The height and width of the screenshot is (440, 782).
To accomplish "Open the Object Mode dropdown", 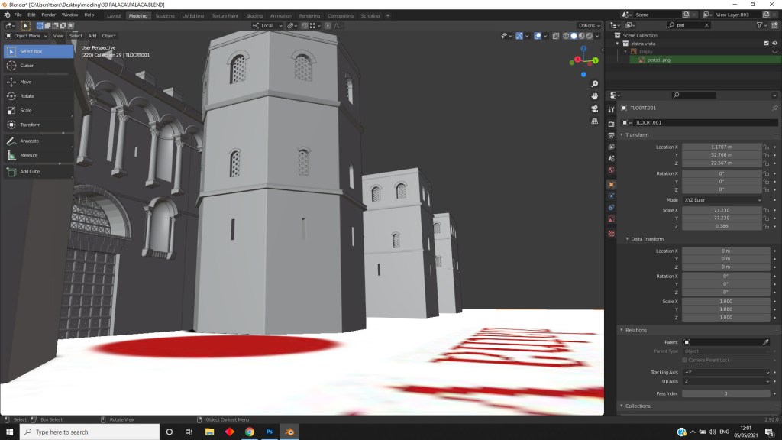I will pyautogui.click(x=27, y=36).
